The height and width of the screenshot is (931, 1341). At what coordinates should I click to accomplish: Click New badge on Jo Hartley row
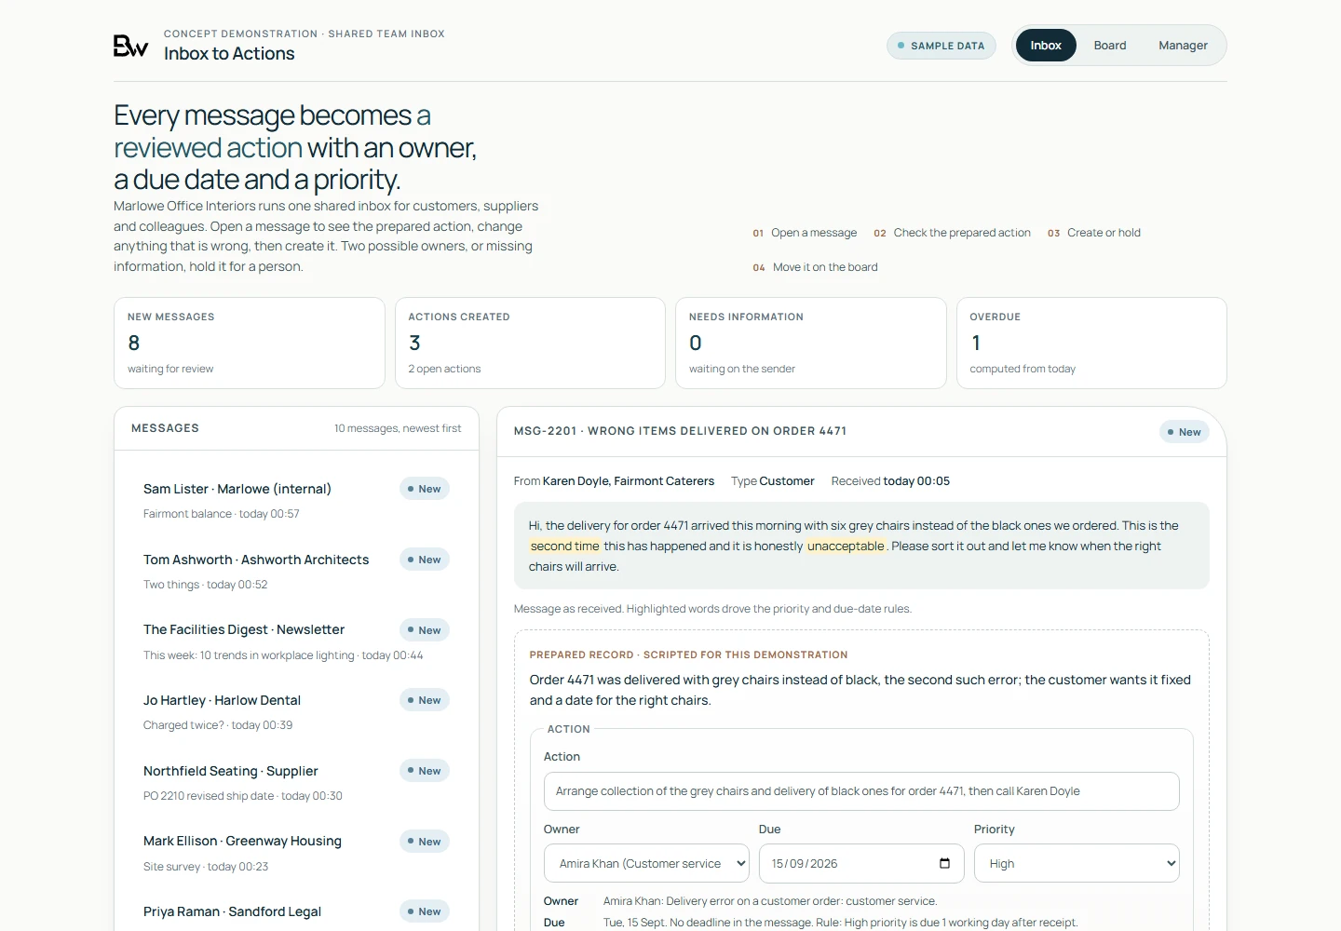425,700
